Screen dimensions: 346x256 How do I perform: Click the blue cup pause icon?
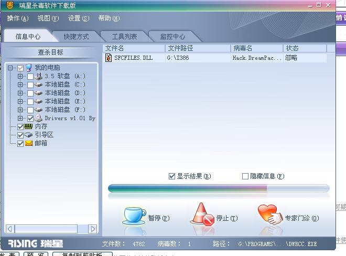[x=134, y=216]
